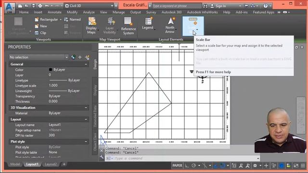Switch to the Layout2 tab

coord(51,164)
